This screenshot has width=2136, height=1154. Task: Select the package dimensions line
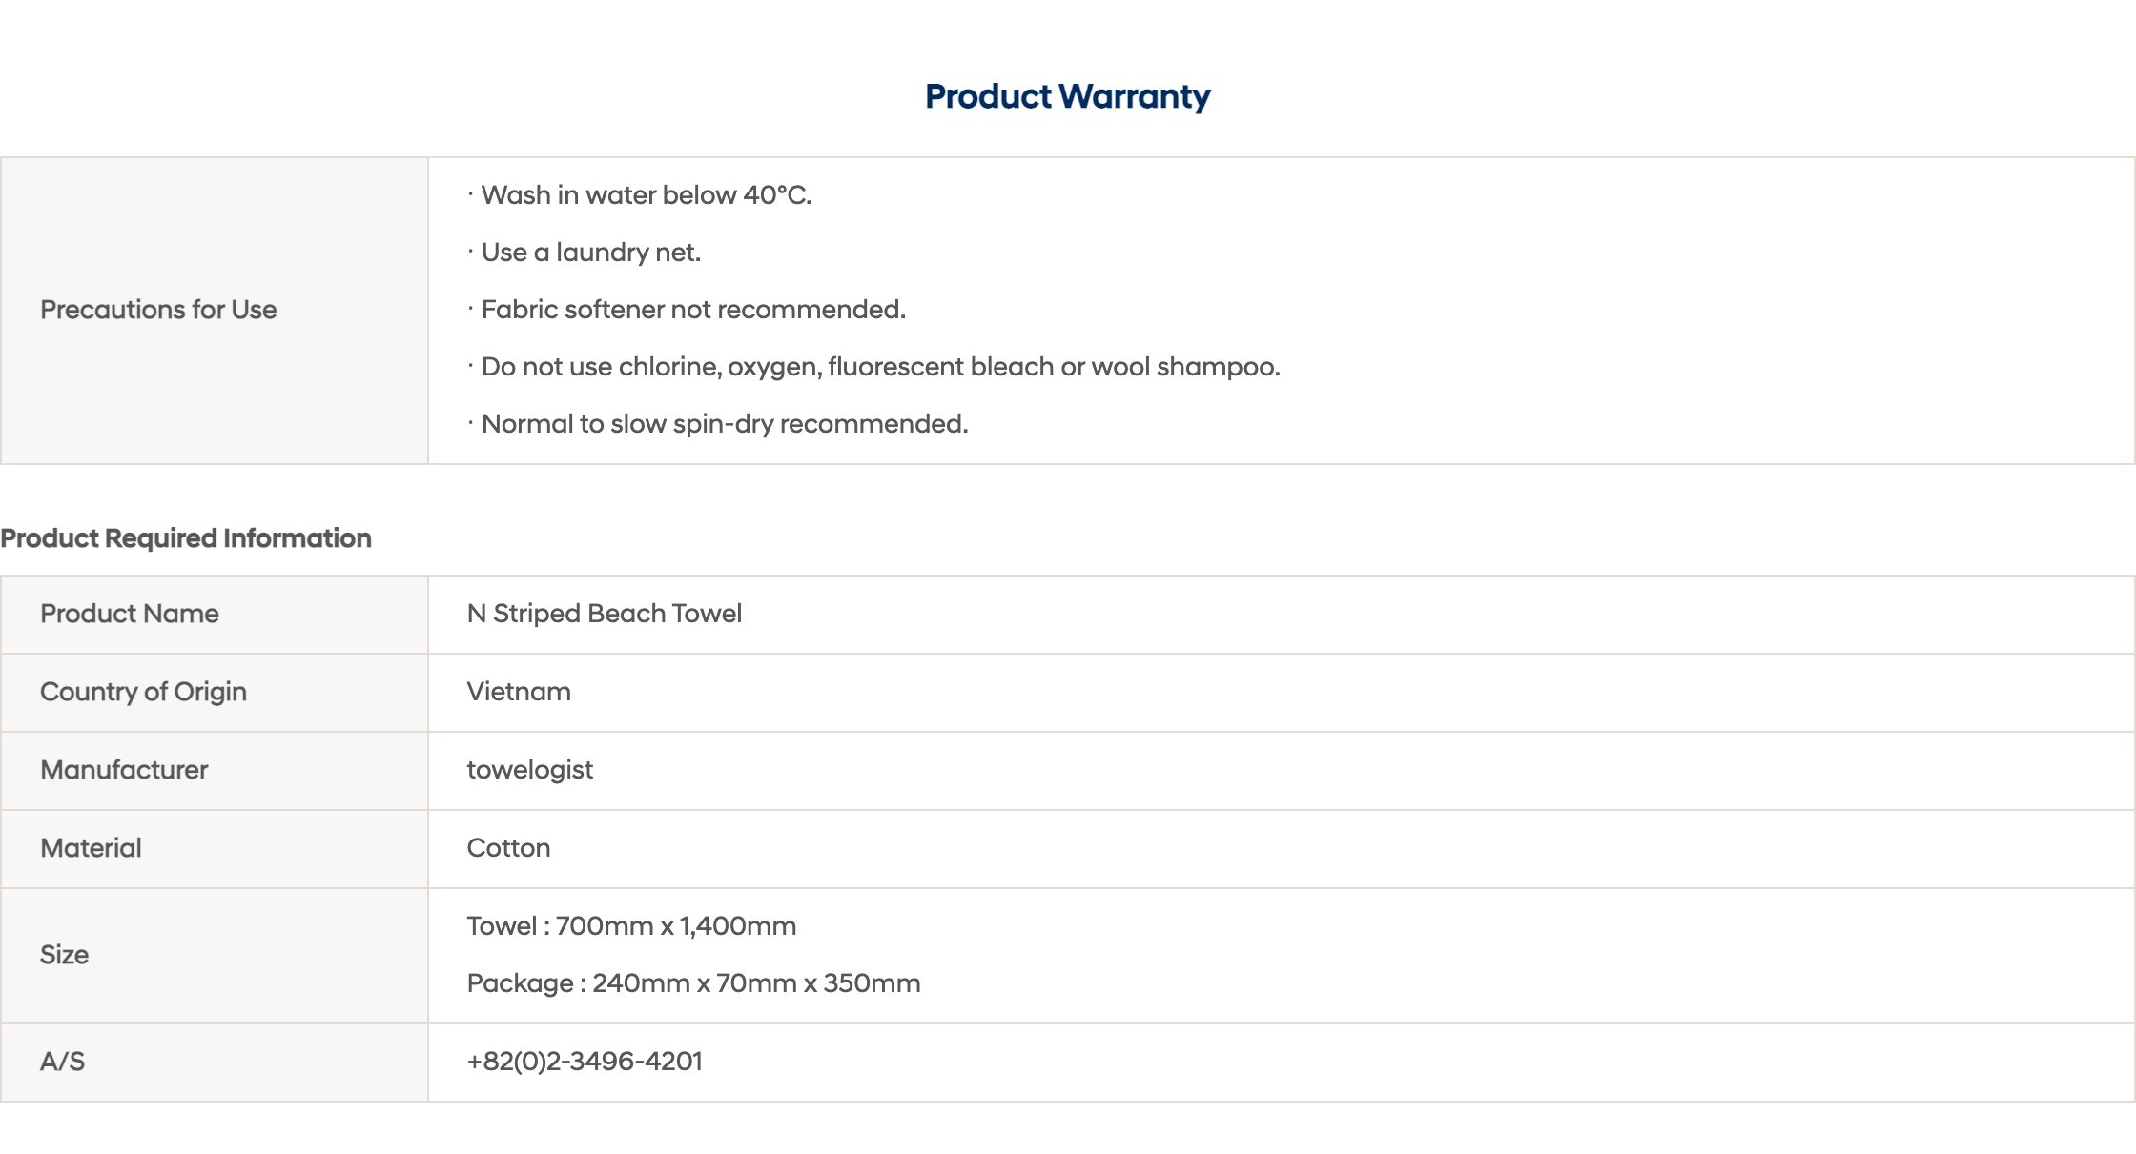click(x=693, y=983)
